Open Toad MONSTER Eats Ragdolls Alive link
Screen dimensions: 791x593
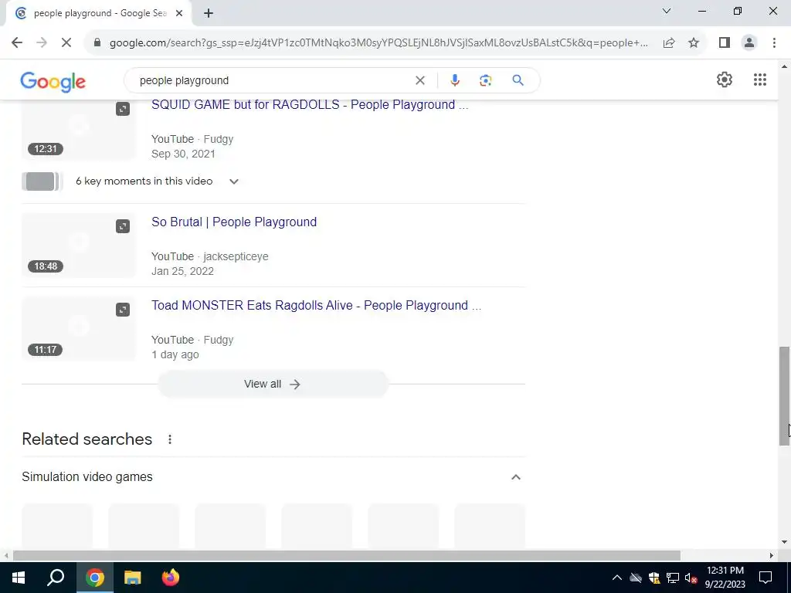coord(316,306)
